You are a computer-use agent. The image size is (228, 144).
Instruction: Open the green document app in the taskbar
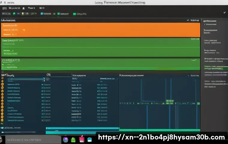coord(73,140)
